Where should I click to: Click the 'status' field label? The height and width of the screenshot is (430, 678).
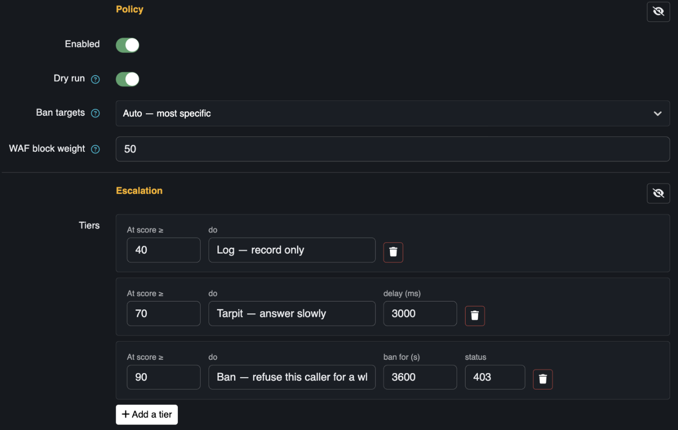point(475,357)
